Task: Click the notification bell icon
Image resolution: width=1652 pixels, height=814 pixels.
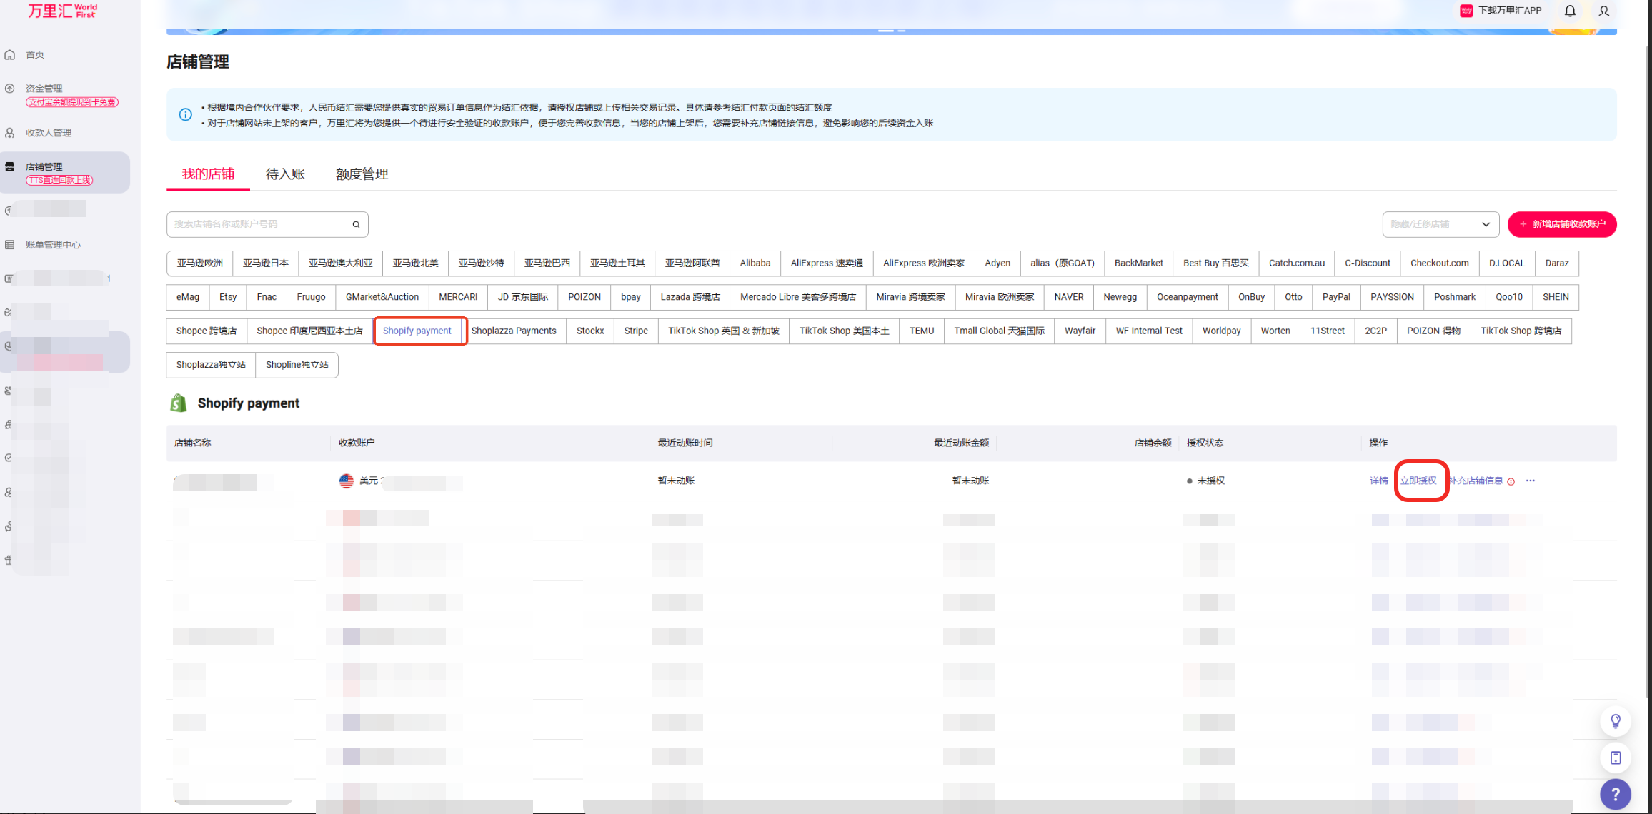Action: [x=1570, y=11]
